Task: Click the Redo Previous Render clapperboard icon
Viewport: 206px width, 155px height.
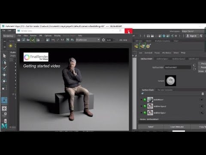Action: pos(19,40)
